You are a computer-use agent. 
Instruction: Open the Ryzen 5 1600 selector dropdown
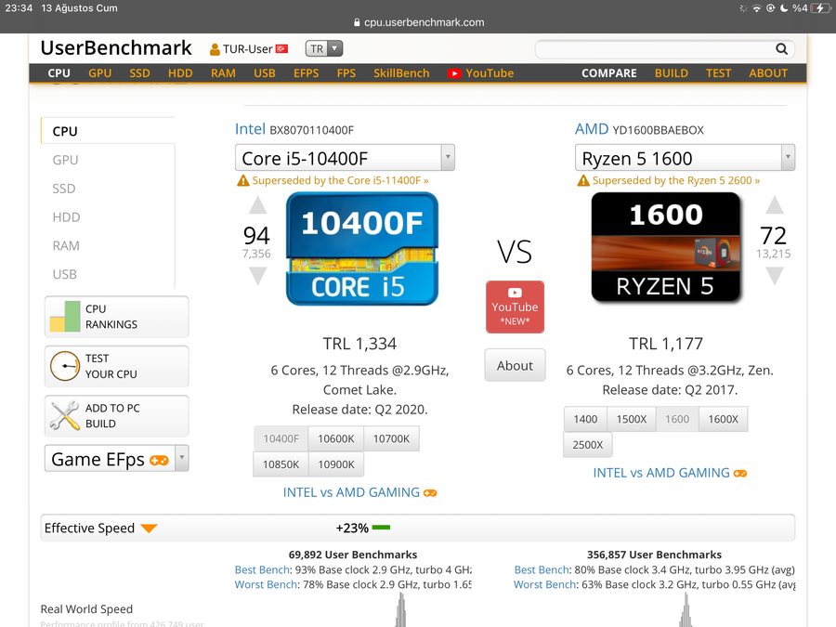coord(686,158)
